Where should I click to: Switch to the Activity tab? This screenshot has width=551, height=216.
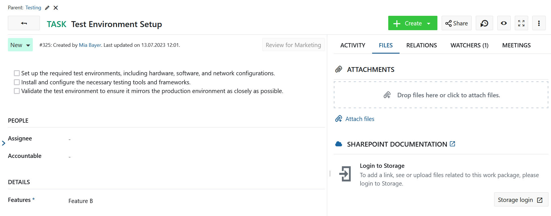coord(353,45)
